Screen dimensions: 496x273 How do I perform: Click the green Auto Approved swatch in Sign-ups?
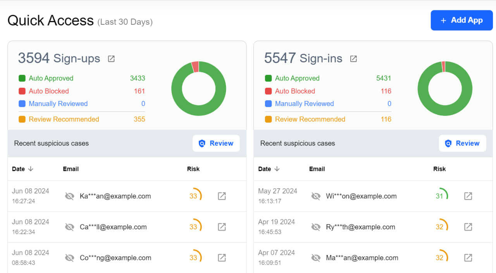[22, 78]
